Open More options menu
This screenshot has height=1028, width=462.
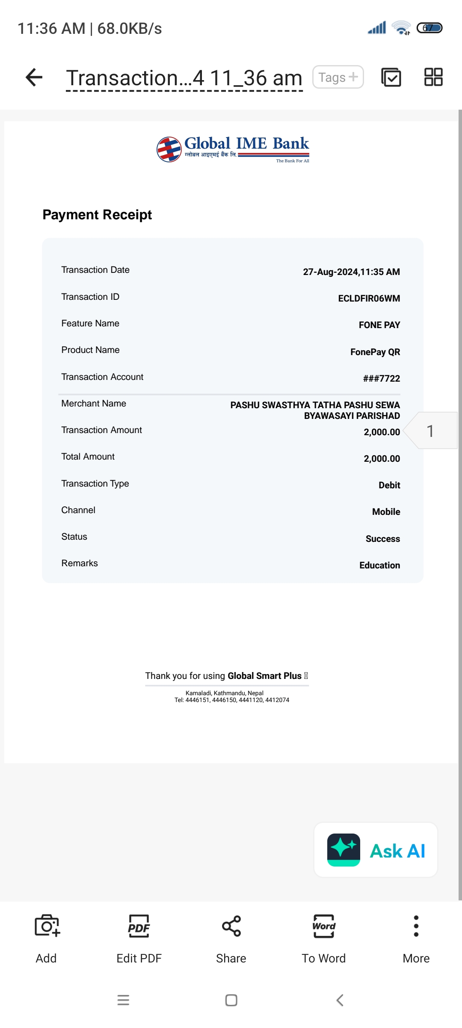coord(416,939)
